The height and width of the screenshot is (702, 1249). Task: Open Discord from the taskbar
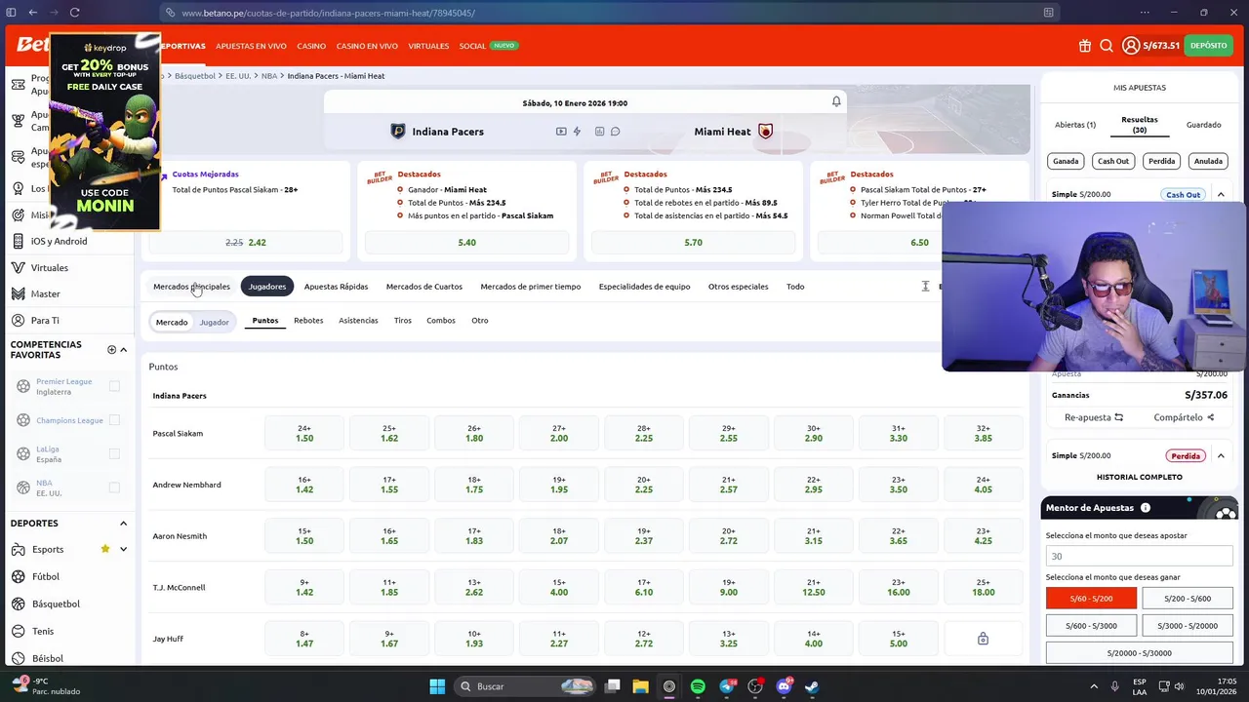[x=784, y=686]
